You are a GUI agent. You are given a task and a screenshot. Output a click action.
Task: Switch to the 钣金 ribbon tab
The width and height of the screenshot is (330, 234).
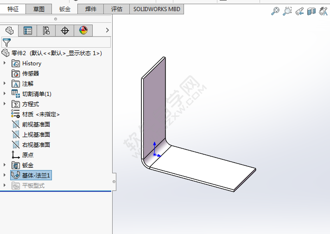click(x=64, y=9)
